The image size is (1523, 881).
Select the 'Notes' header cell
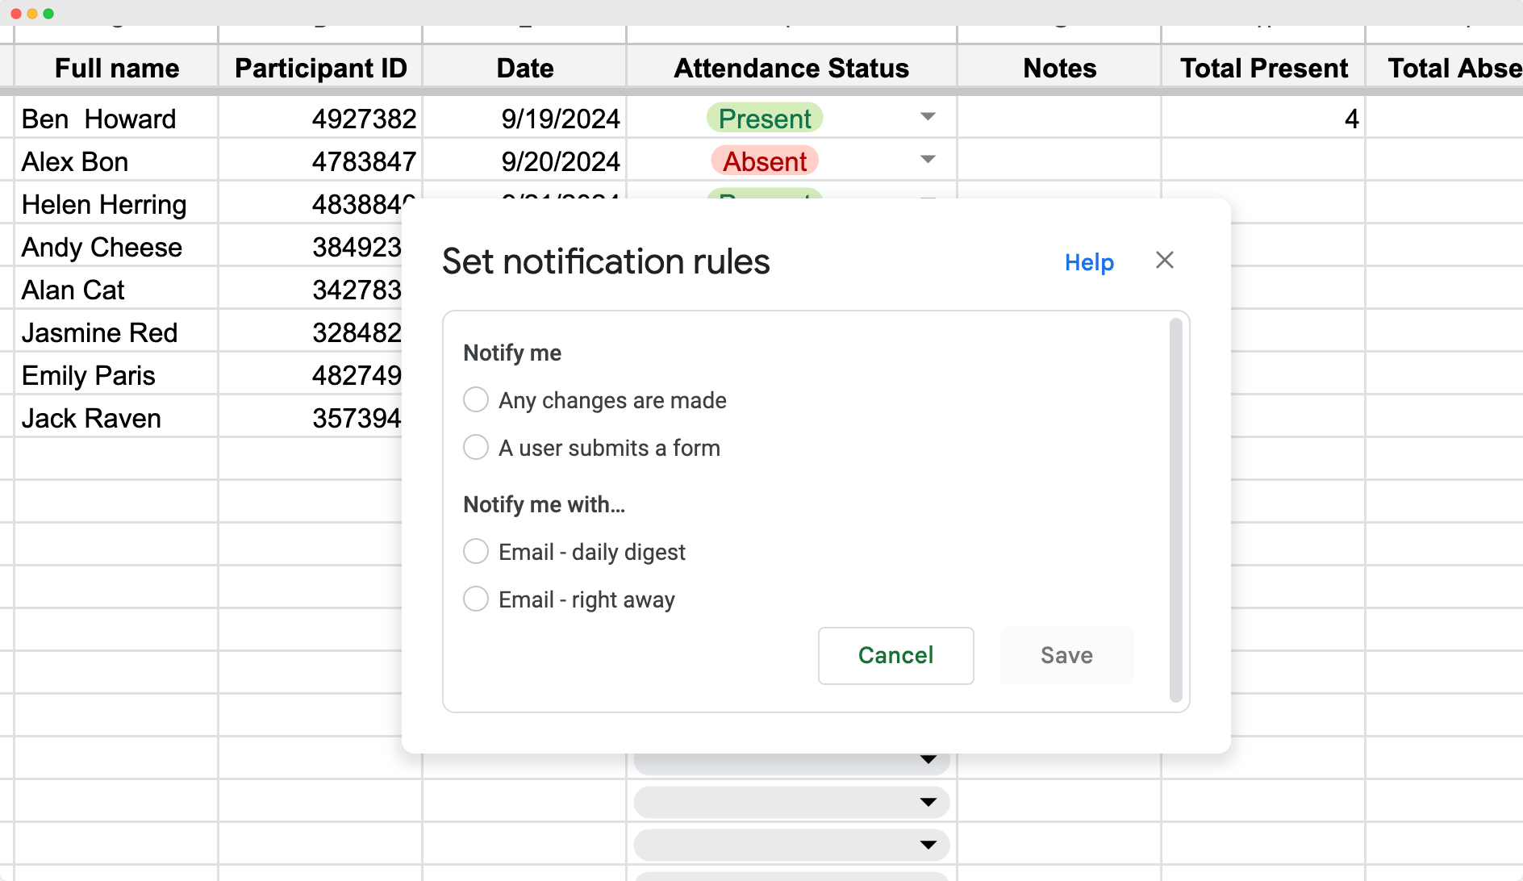point(1059,68)
